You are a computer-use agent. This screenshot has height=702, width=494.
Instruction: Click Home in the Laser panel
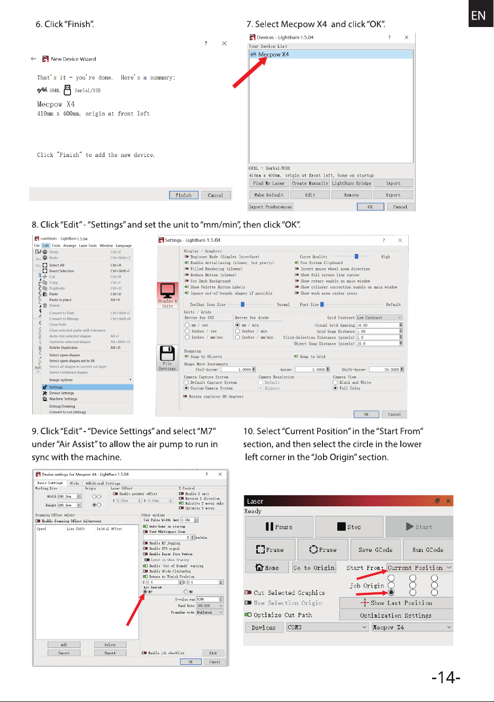pyautogui.click(x=267, y=567)
